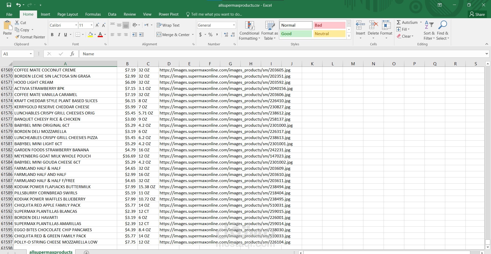The height and width of the screenshot is (254, 491).
Task: Increase the cell indent
Action: 141,35
